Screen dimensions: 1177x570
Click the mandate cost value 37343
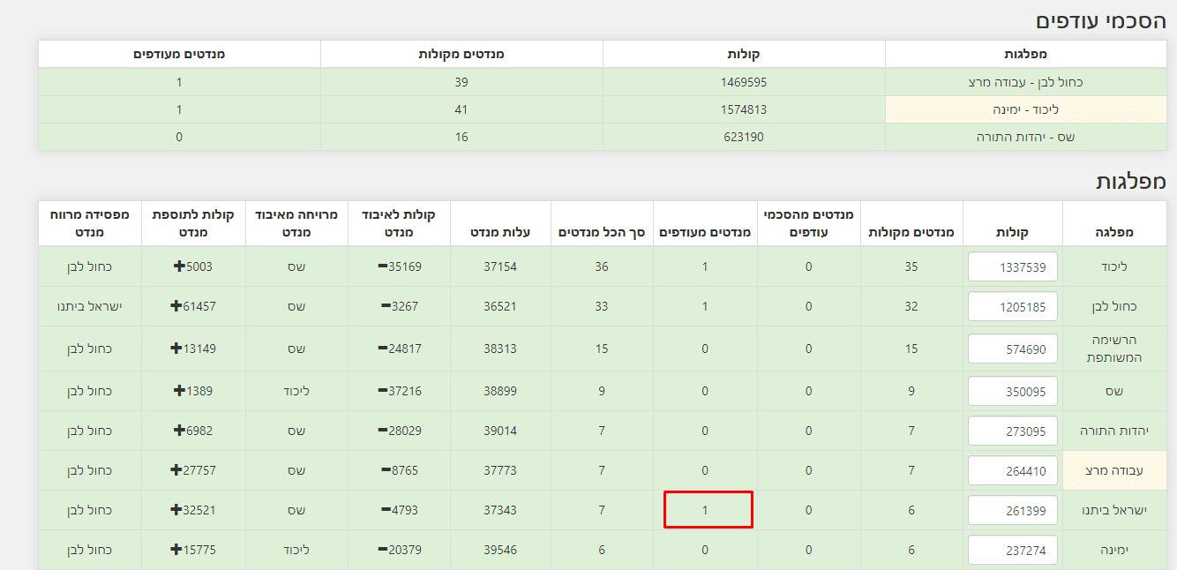point(500,510)
